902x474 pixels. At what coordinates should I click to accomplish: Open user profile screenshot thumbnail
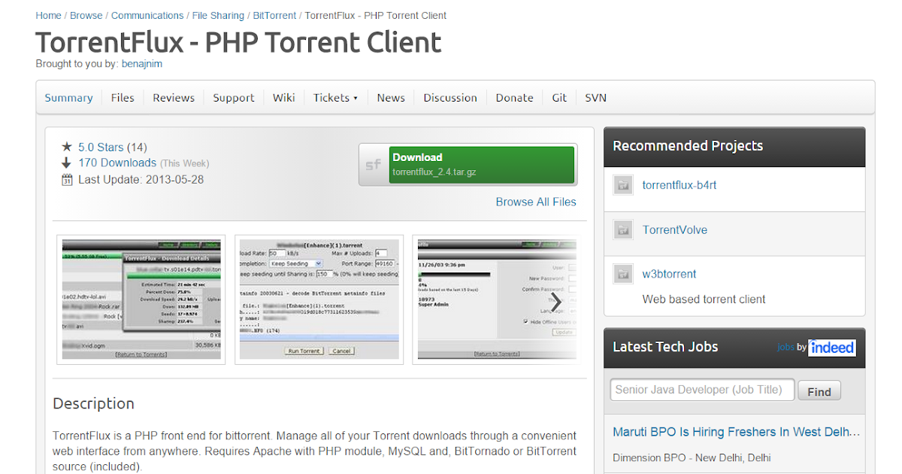click(x=497, y=299)
